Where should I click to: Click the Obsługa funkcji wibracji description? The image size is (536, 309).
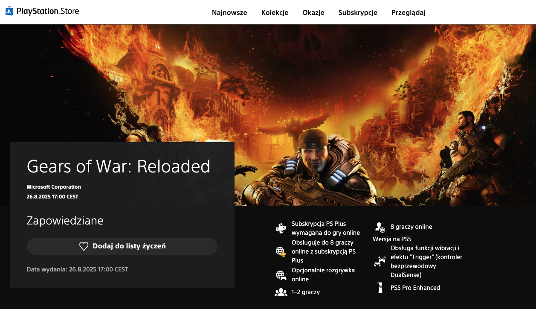[426, 262]
